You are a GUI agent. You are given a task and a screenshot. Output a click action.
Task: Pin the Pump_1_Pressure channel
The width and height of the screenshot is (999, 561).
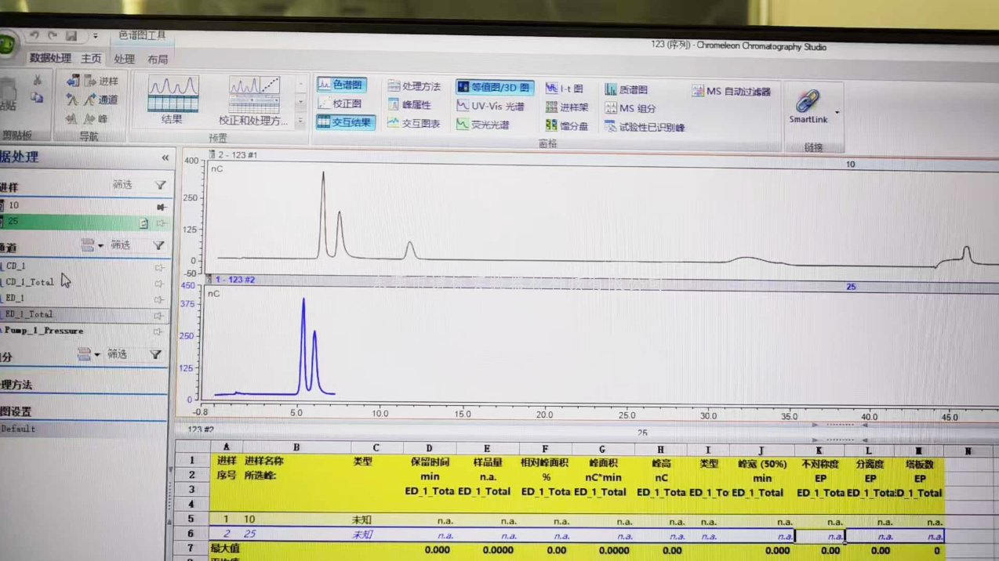click(x=159, y=331)
